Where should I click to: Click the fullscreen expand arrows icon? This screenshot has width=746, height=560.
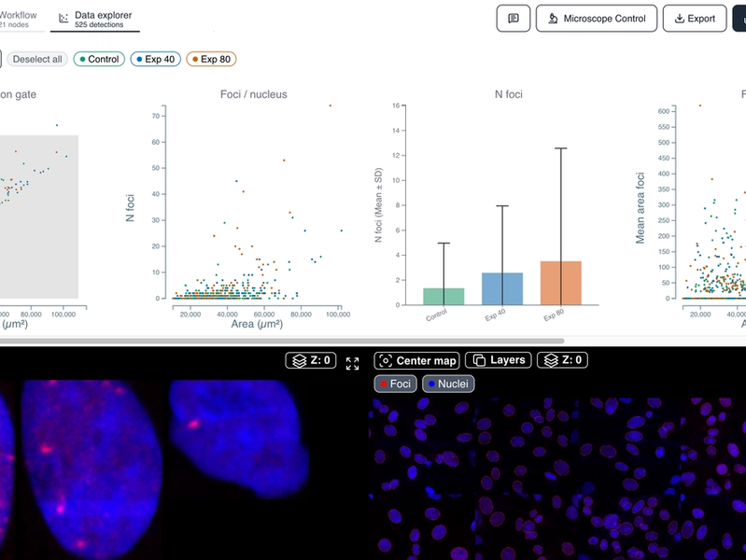click(x=353, y=363)
